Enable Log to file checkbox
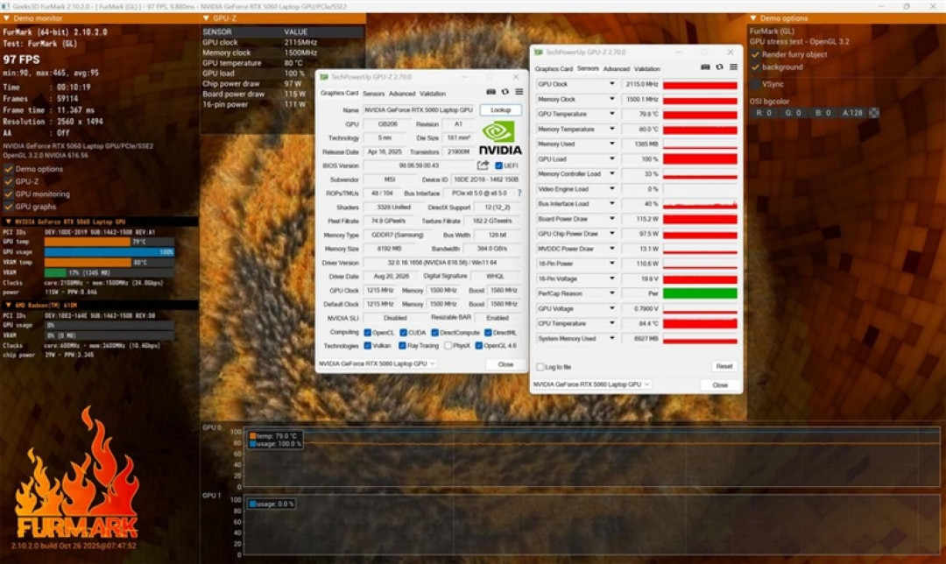This screenshot has width=946, height=564. [540, 367]
